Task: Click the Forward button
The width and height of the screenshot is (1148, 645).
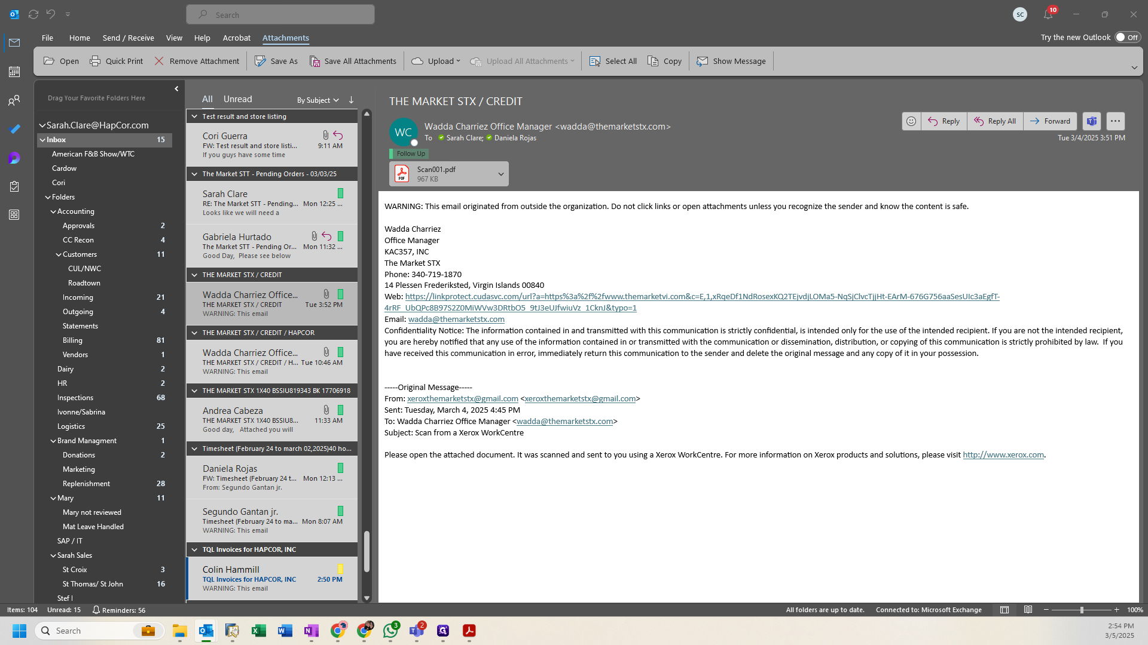Action: pyautogui.click(x=1051, y=121)
